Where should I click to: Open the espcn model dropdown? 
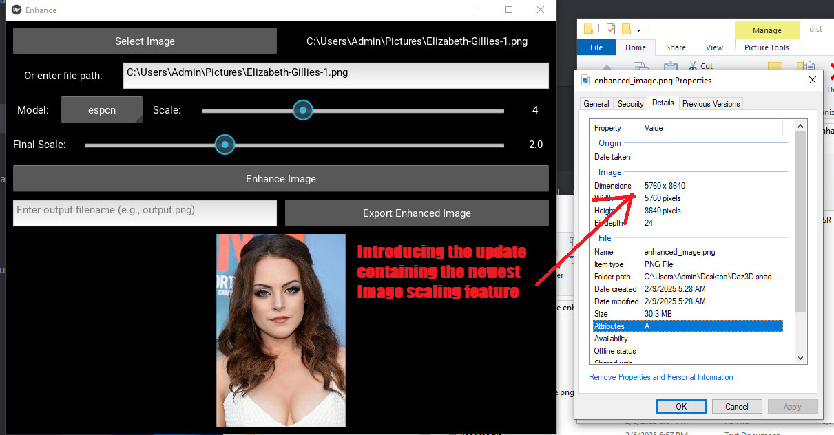[102, 110]
